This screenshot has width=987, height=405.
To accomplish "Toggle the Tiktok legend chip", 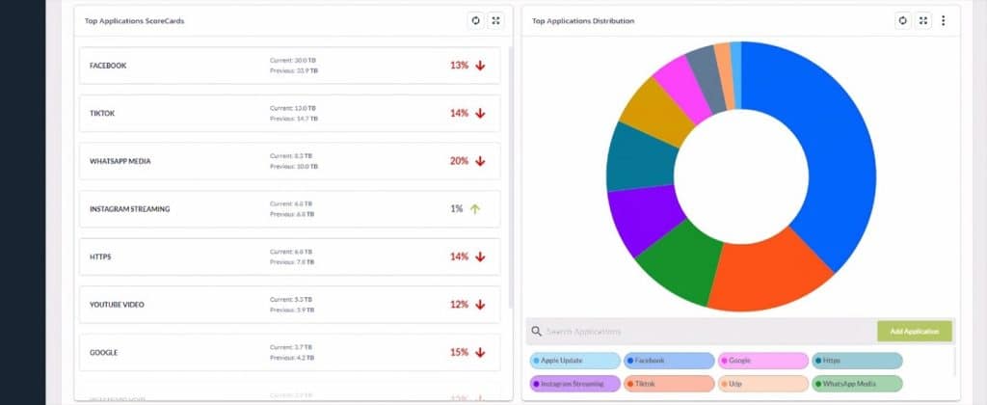I will click(x=669, y=384).
